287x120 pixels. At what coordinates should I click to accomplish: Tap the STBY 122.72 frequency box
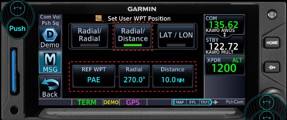224,45
